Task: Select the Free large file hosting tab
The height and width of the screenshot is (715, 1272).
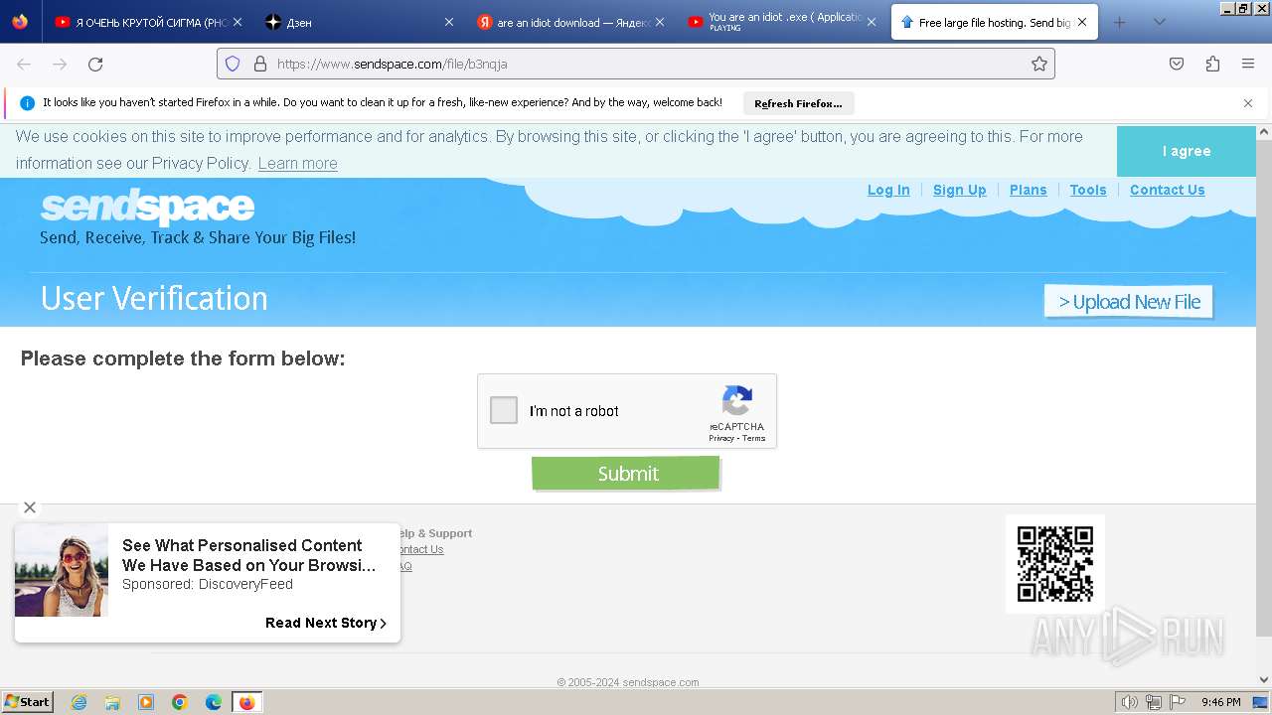Action: tap(994, 22)
